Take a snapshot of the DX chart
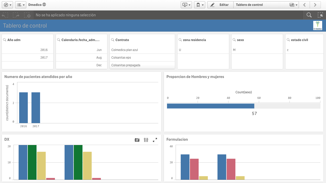This screenshot has width=326, height=183. (x=137, y=140)
